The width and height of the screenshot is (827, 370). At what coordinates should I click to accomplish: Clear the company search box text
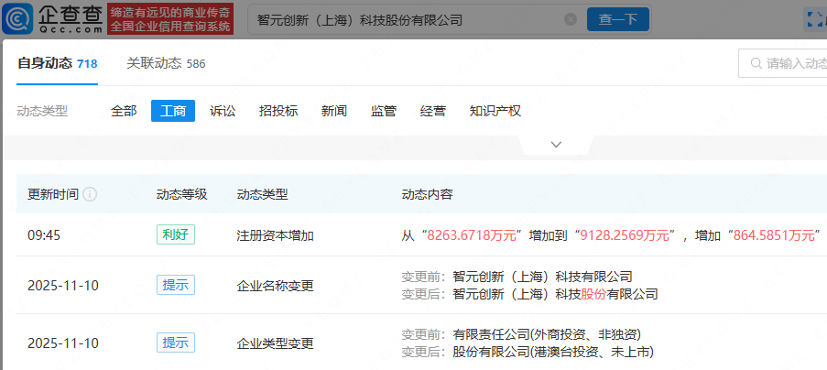[570, 19]
